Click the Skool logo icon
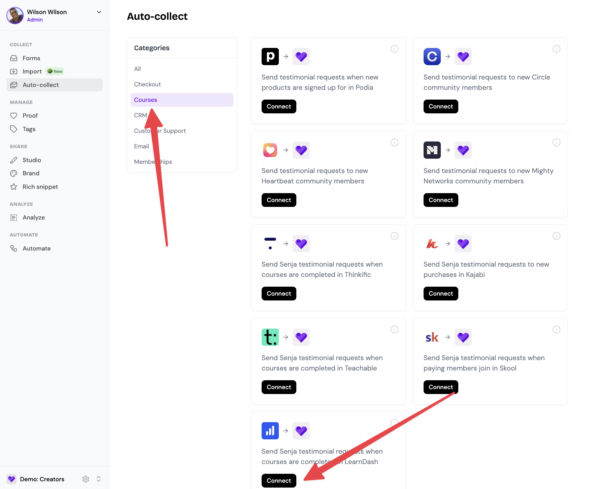This screenshot has width=595, height=489. click(x=432, y=337)
